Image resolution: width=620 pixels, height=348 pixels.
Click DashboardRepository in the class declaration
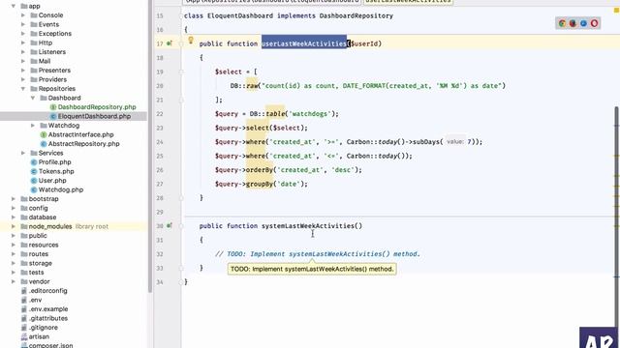click(x=356, y=15)
